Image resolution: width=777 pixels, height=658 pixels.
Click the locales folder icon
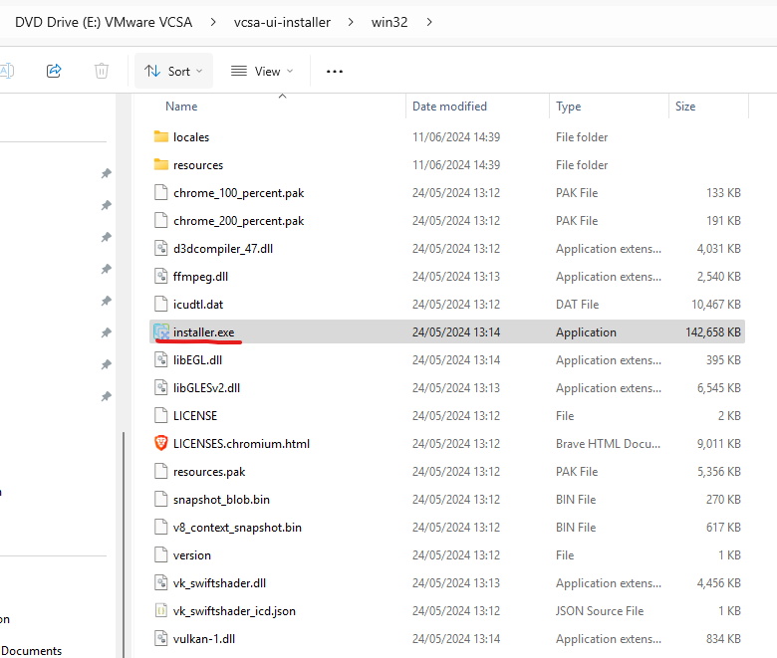point(161,136)
